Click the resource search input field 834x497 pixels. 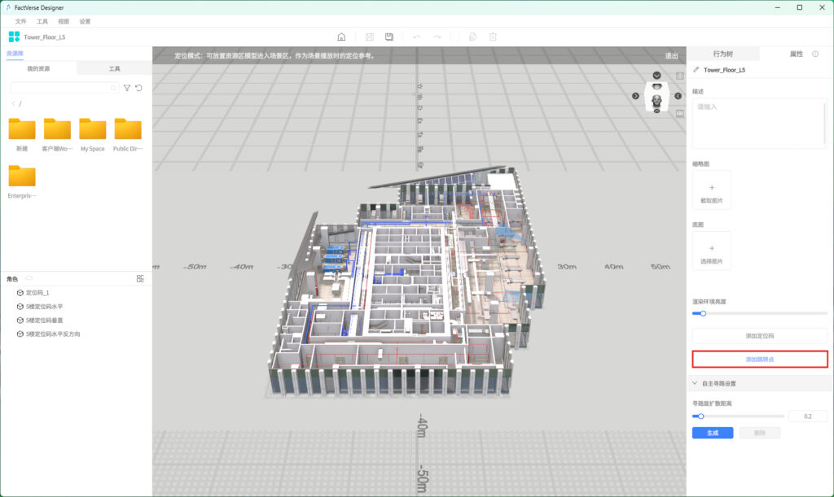click(64, 88)
